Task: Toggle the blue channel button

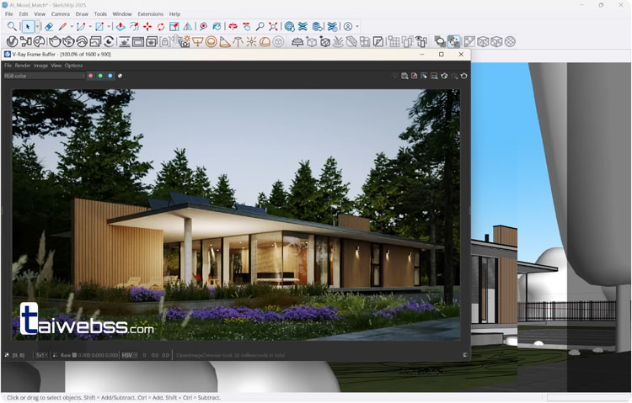Action: 110,76
